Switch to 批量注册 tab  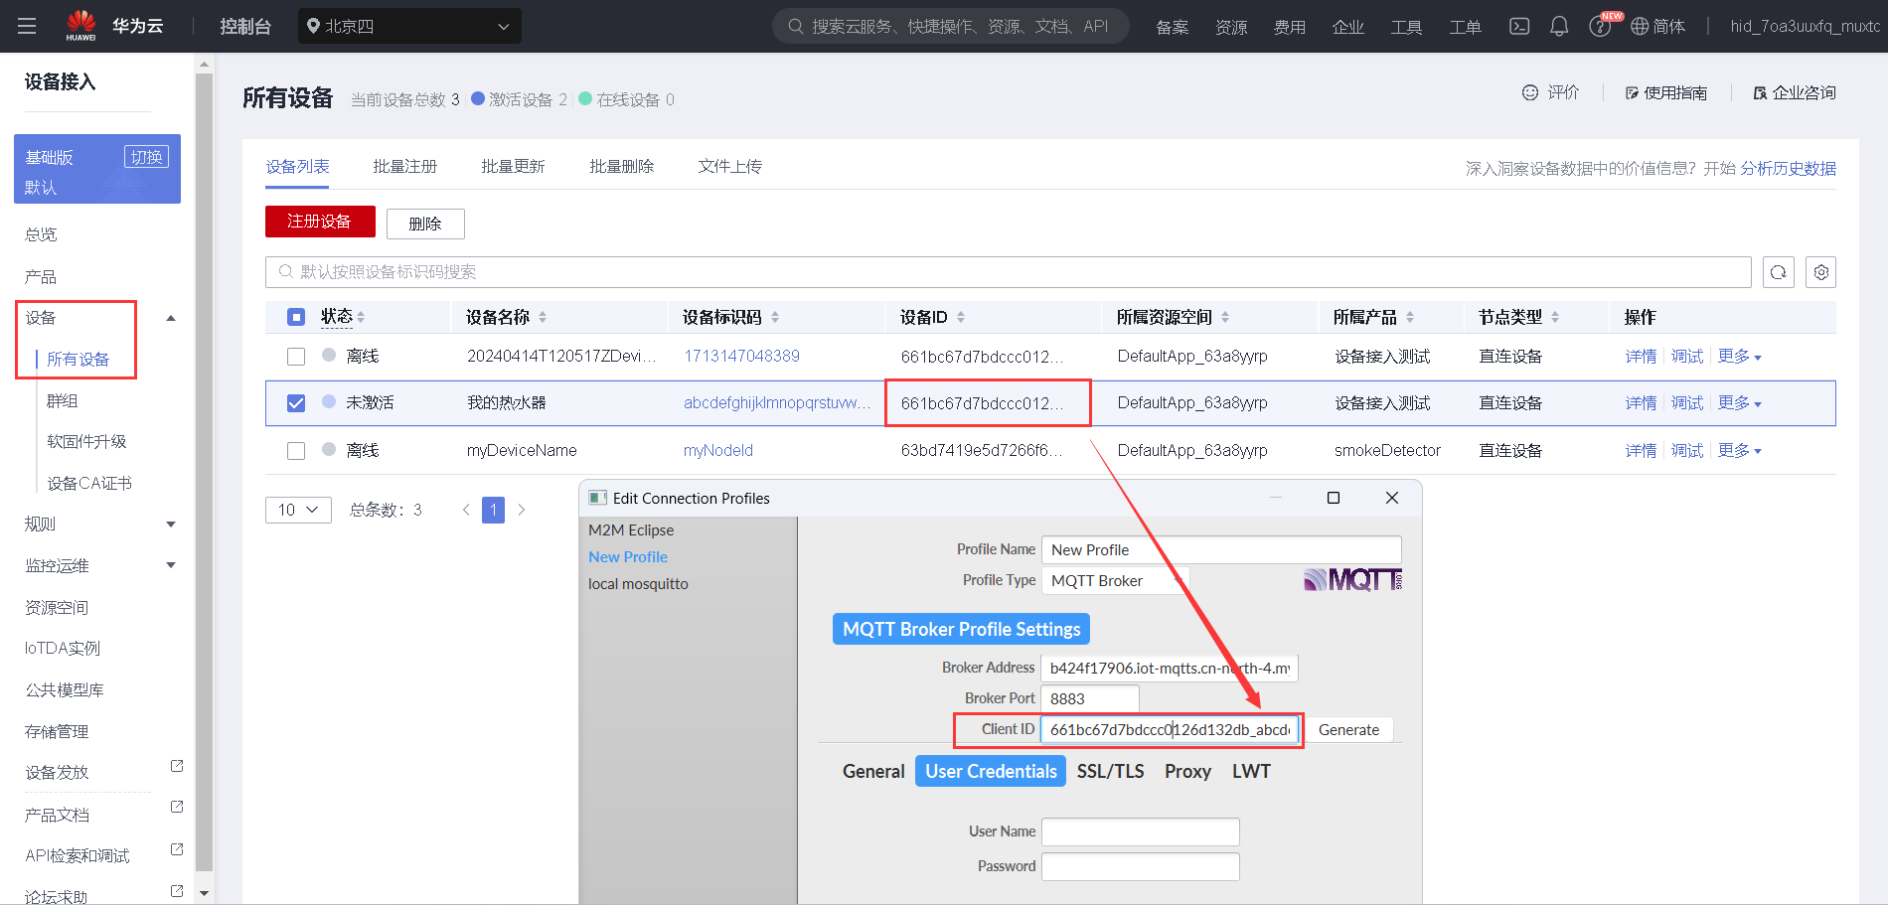pyautogui.click(x=404, y=167)
